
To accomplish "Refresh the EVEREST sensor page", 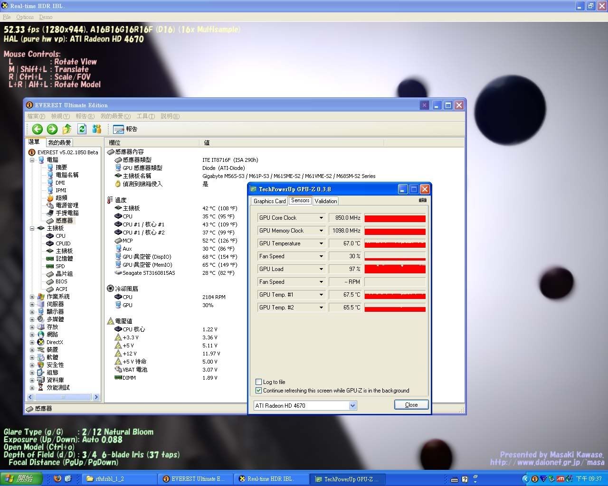I will 82,129.
